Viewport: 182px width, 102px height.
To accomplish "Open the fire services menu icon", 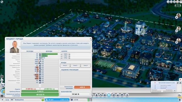I will tap(100, 95).
